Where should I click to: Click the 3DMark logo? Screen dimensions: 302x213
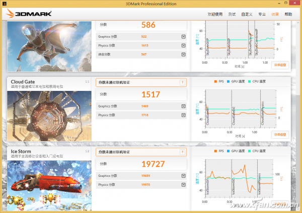click(x=29, y=14)
